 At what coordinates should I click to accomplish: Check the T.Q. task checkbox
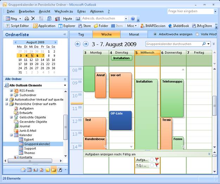152,165
